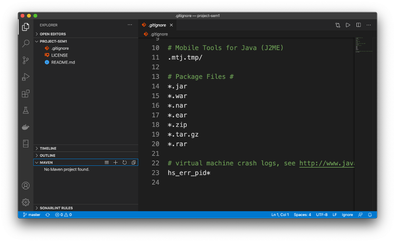Click the minimap code overview
395x242 pixels.
(x=364, y=45)
